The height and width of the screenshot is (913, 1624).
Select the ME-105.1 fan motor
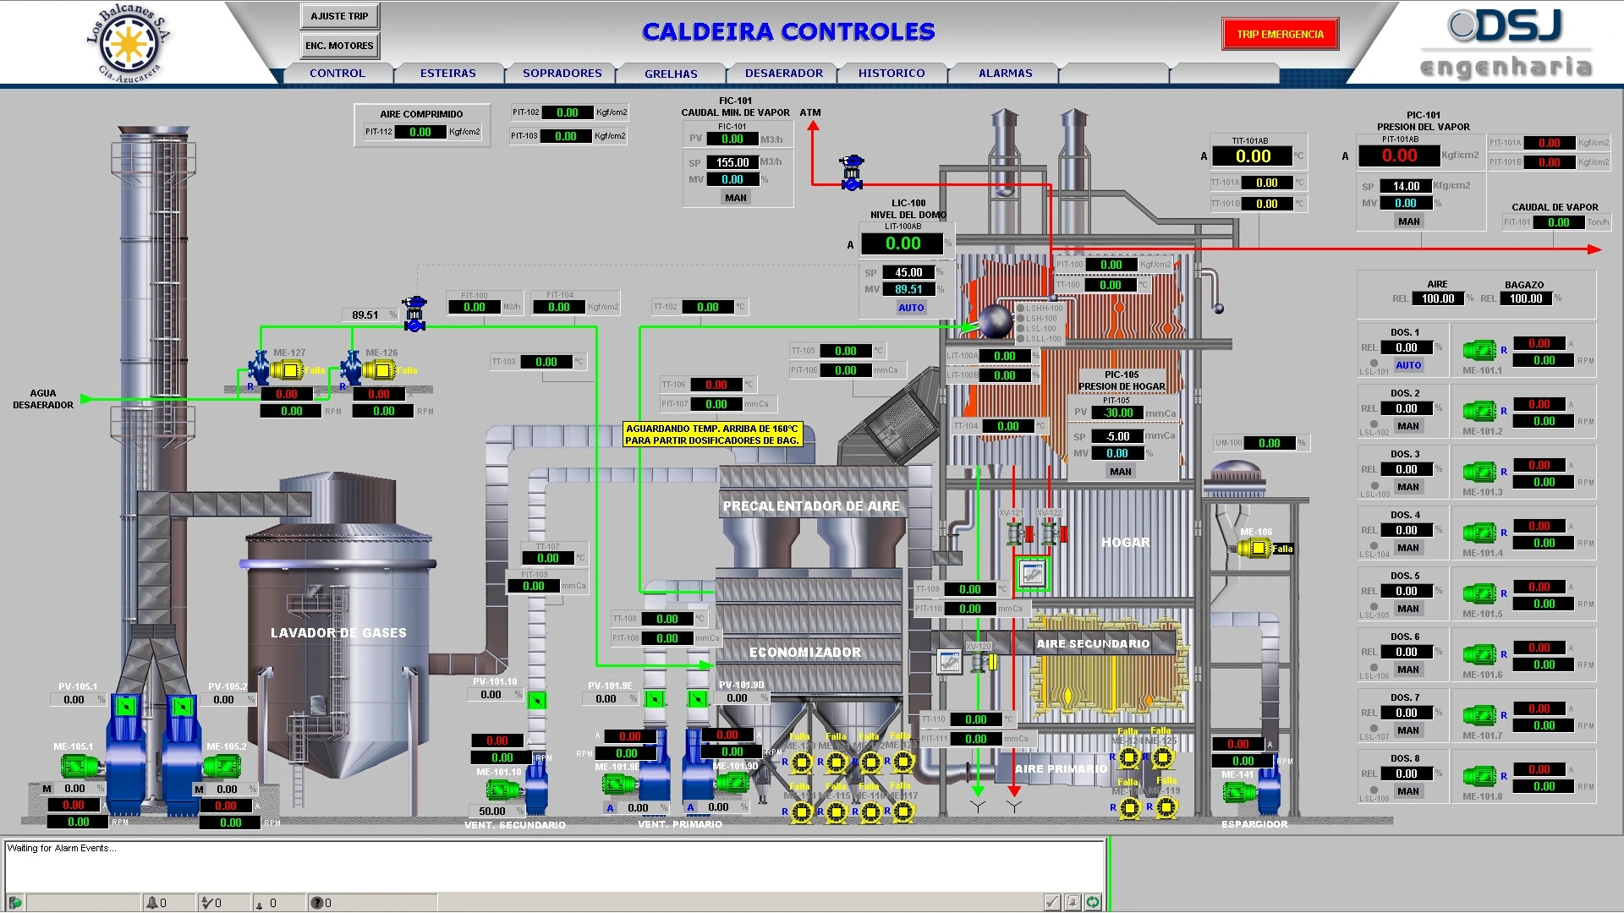tap(81, 767)
